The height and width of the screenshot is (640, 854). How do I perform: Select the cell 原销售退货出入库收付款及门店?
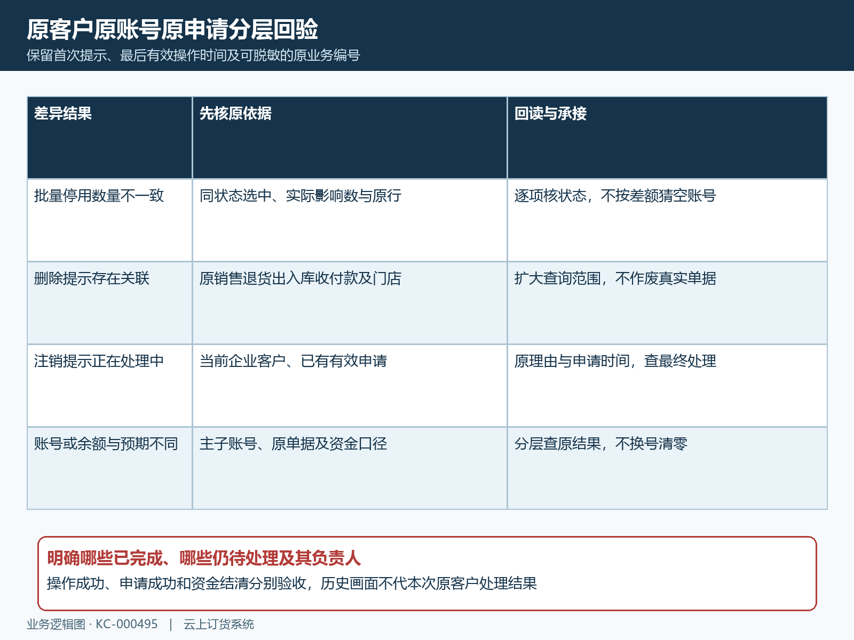[x=350, y=303]
